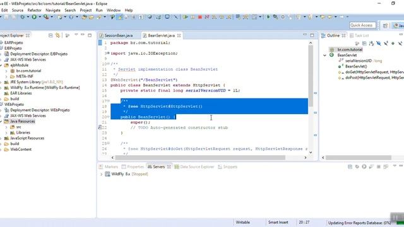Open the Window menu

(x=114, y=10)
